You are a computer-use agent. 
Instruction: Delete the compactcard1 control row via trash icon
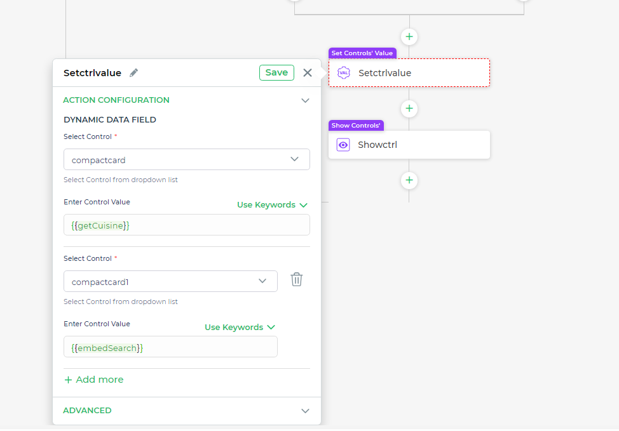(x=296, y=279)
